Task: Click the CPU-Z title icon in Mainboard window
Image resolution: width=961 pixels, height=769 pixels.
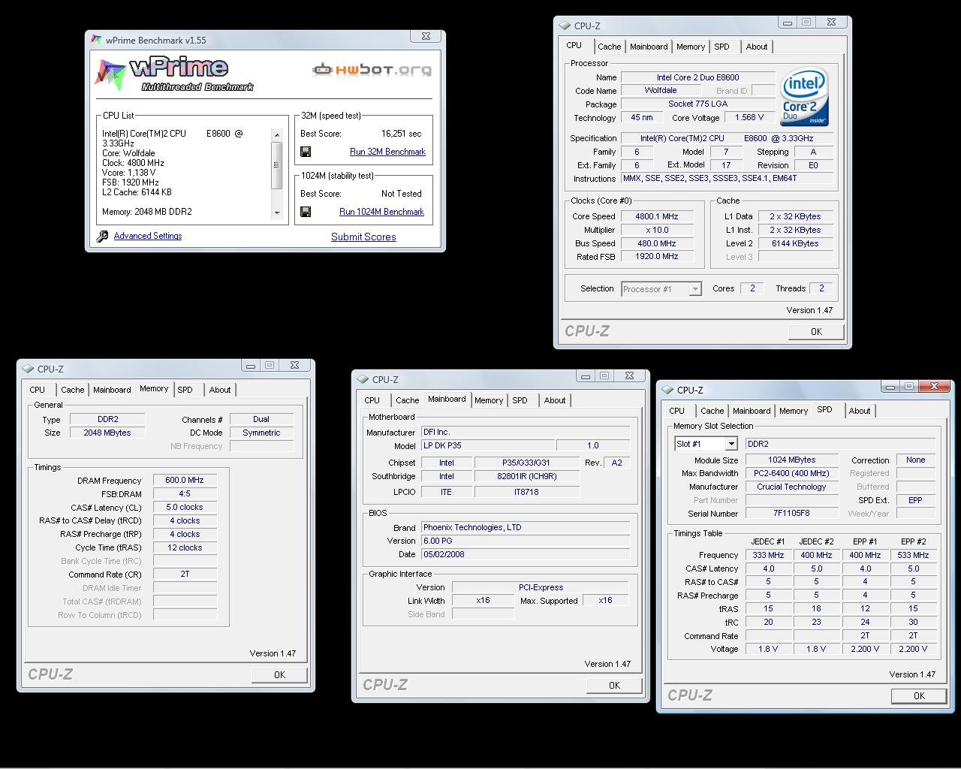Action: pos(363,379)
